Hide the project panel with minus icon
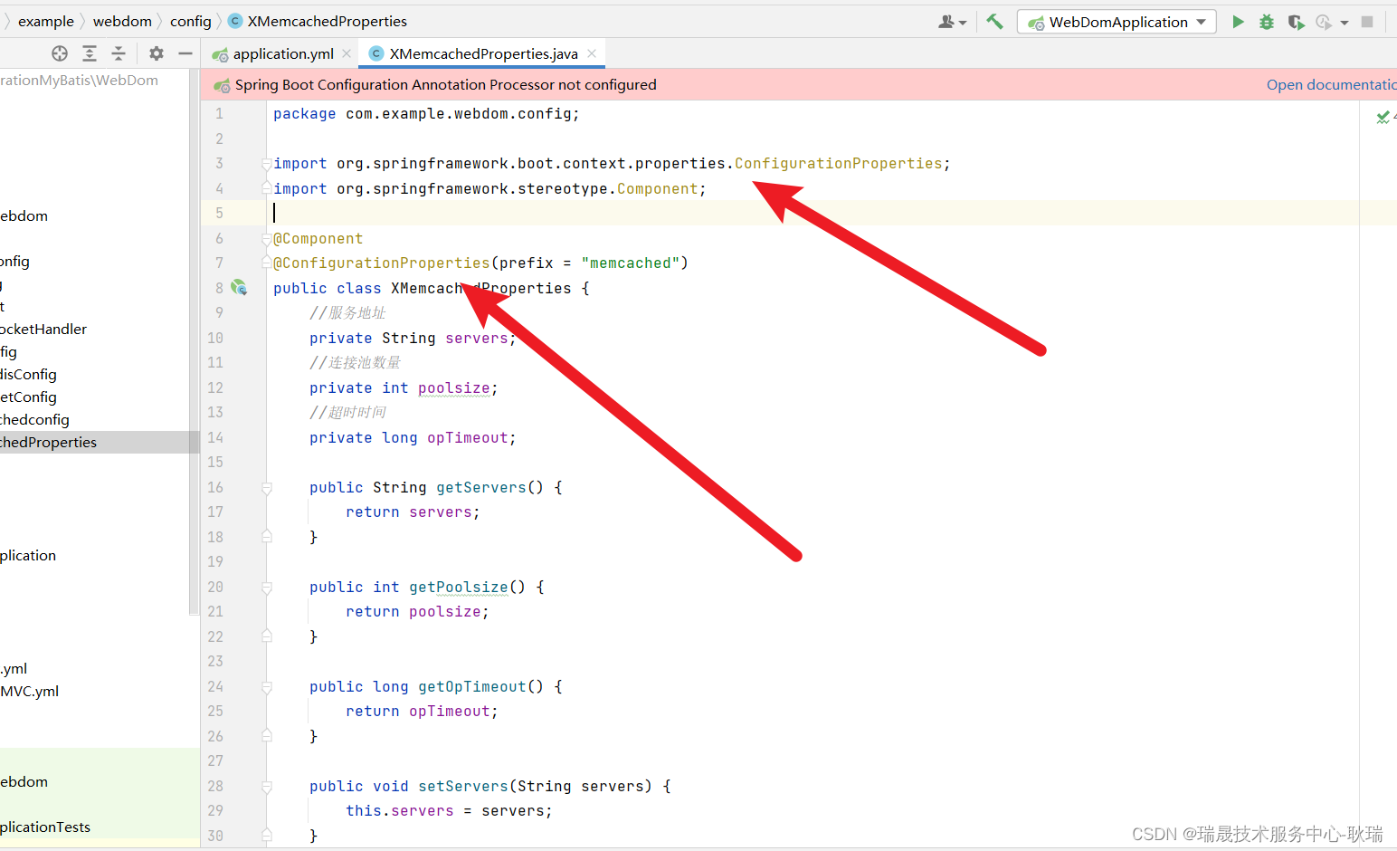This screenshot has width=1397, height=851. pos(185,53)
